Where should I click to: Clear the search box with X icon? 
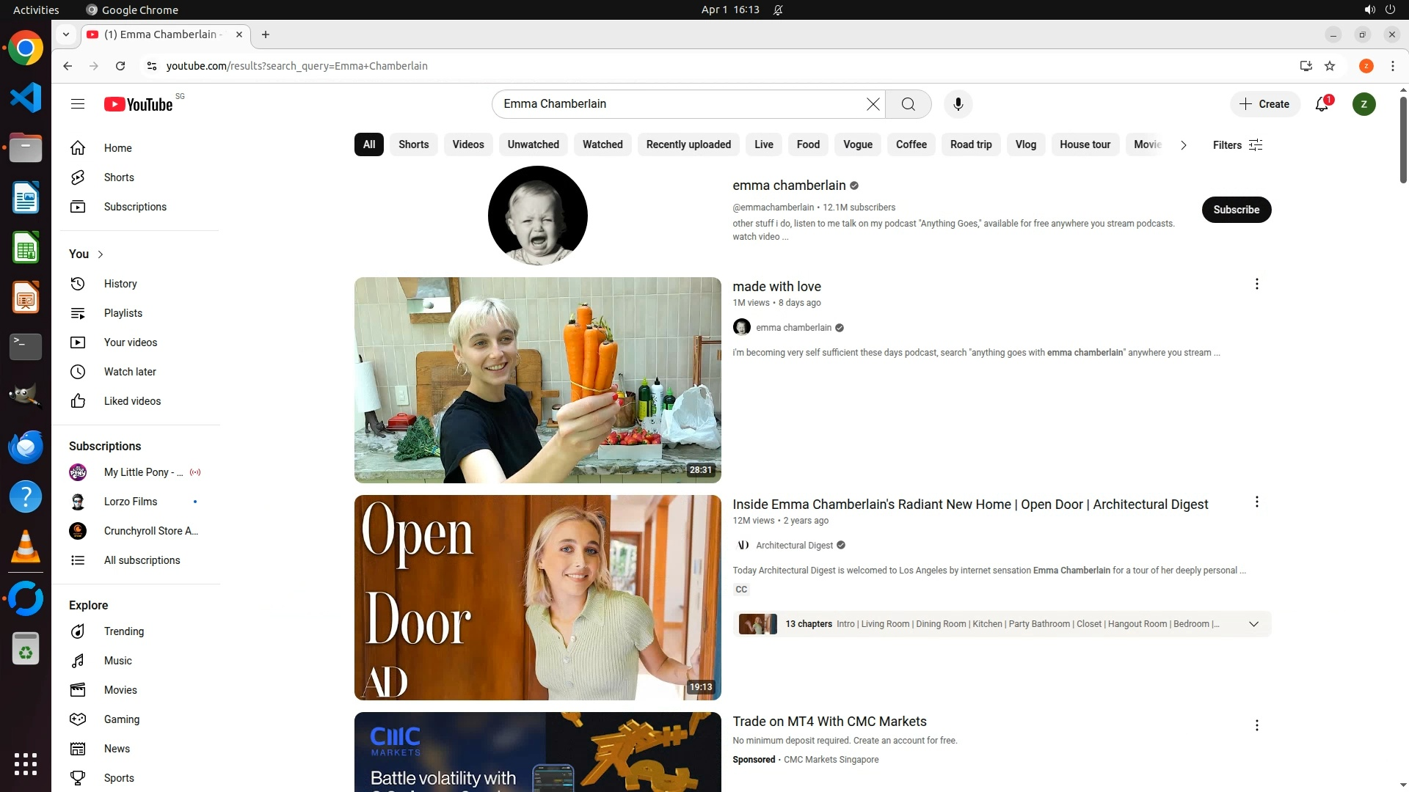pyautogui.click(x=873, y=104)
